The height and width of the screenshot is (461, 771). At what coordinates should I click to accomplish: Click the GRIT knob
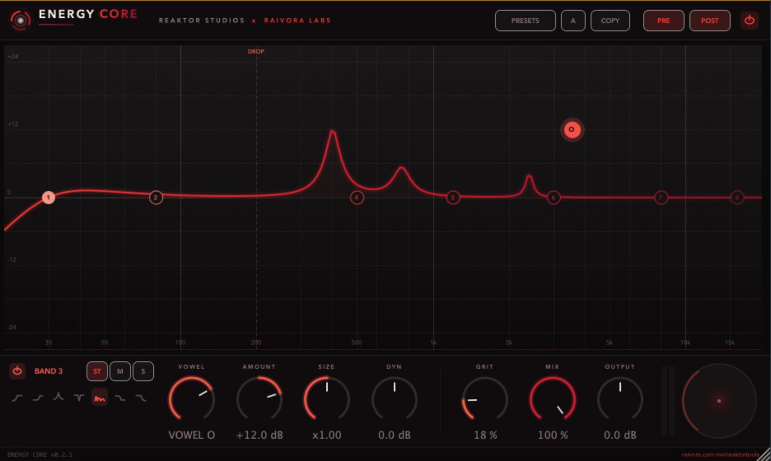pyautogui.click(x=485, y=399)
